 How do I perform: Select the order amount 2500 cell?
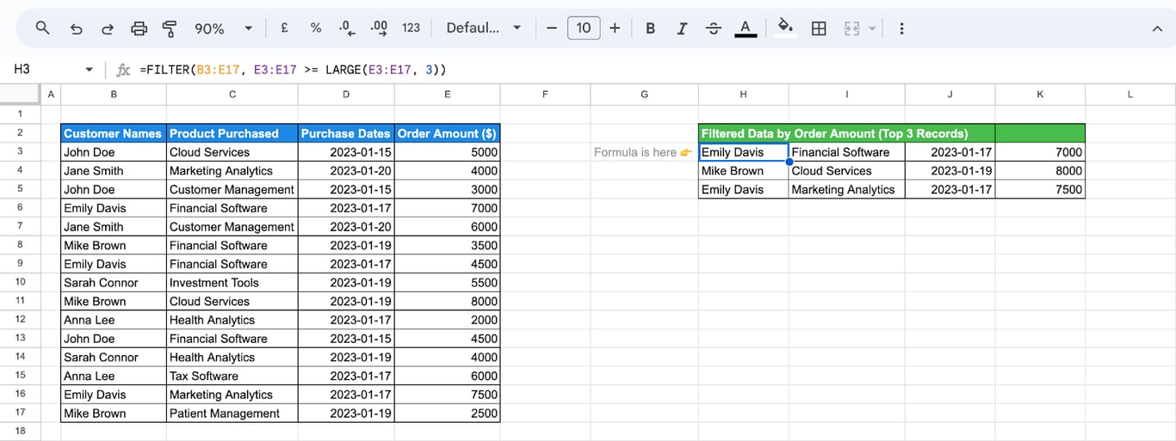(x=447, y=413)
